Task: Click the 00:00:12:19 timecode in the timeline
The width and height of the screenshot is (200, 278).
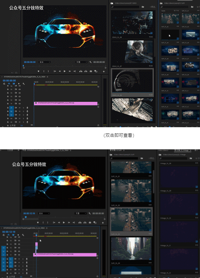Action: 9,232
